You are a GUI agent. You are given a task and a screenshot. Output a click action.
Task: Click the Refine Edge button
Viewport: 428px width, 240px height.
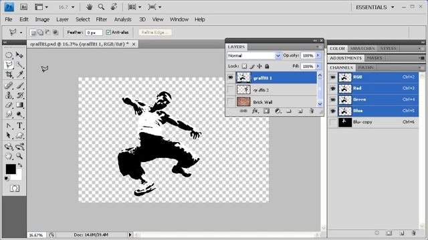(154, 33)
